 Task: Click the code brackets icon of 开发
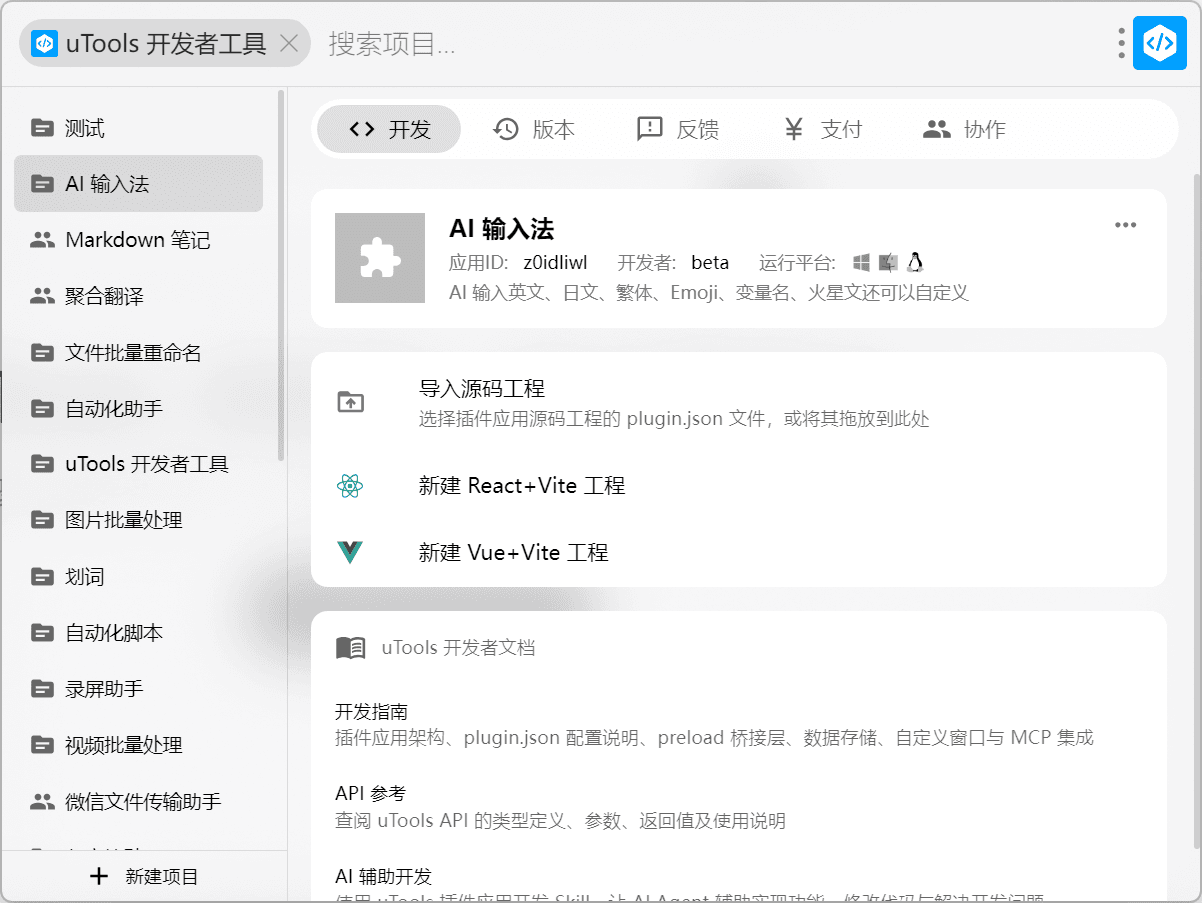[362, 129]
